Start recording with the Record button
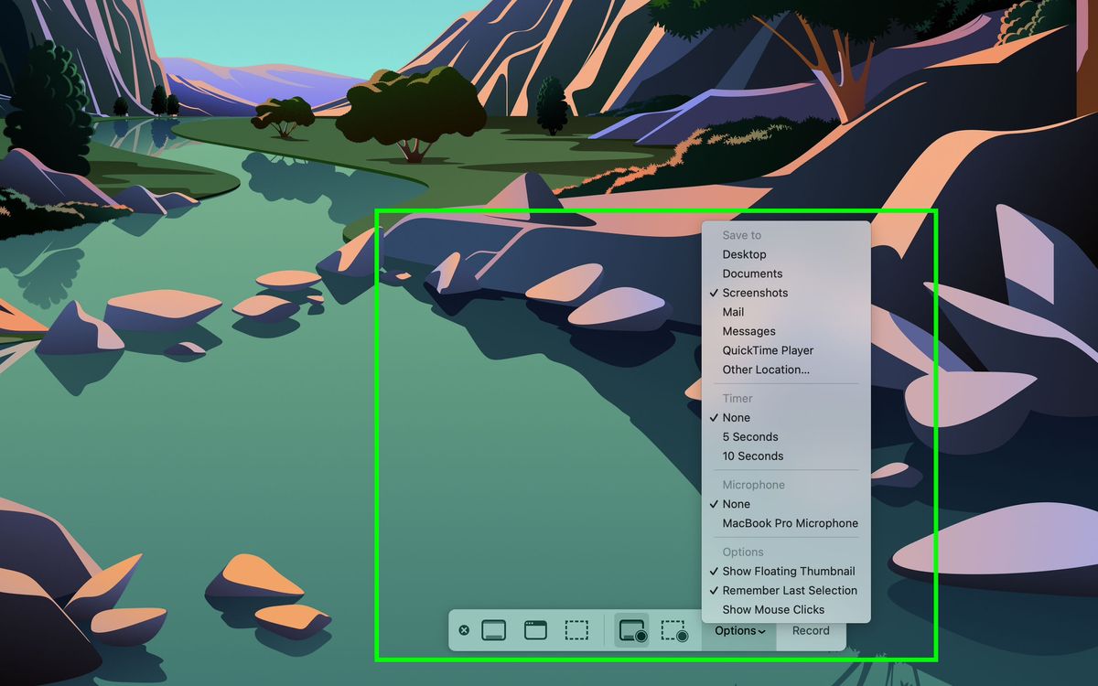 [x=811, y=630]
